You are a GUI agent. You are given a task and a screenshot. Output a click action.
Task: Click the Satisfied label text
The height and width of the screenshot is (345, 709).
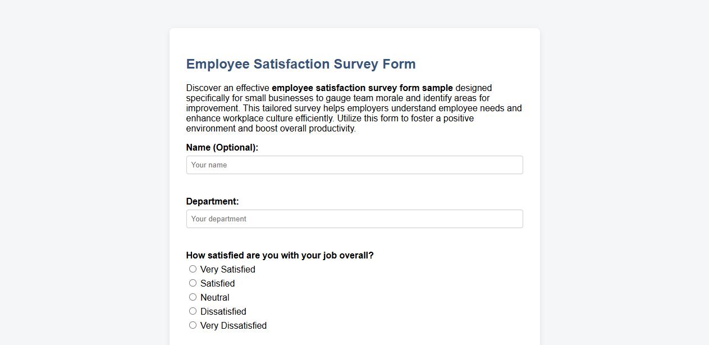click(x=217, y=283)
